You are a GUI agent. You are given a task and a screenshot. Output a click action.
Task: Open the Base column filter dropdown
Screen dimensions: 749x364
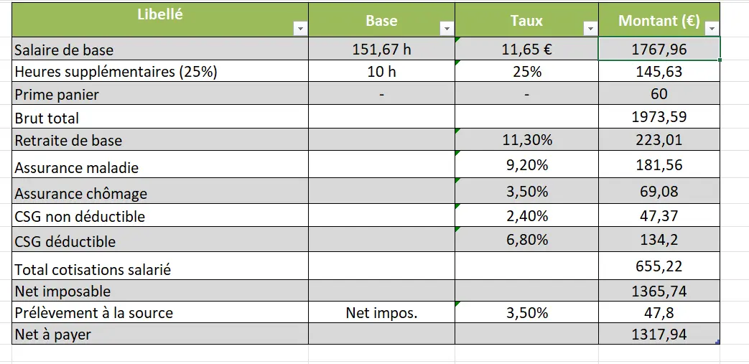pyautogui.click(x=447, y=29)
